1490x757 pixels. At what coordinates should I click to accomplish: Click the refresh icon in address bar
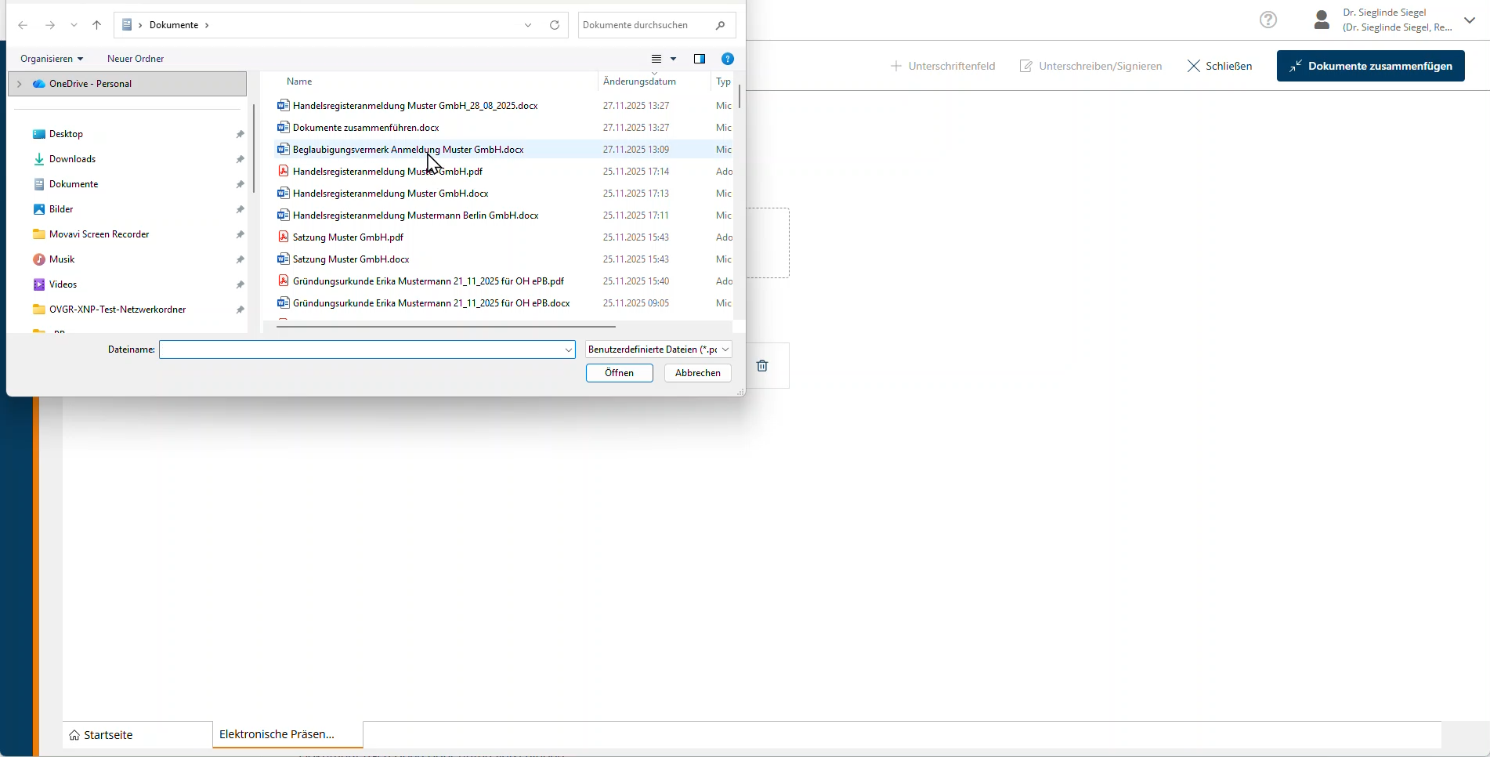[555, 25]
